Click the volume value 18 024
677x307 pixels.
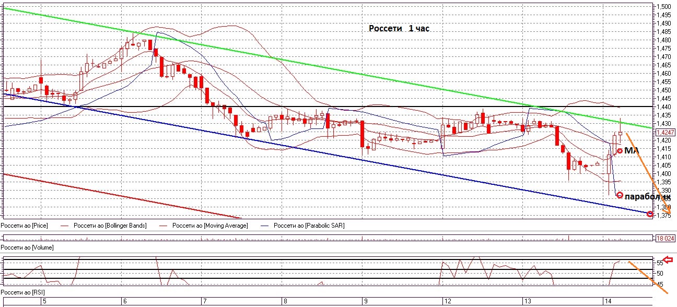tap(665, 238)
